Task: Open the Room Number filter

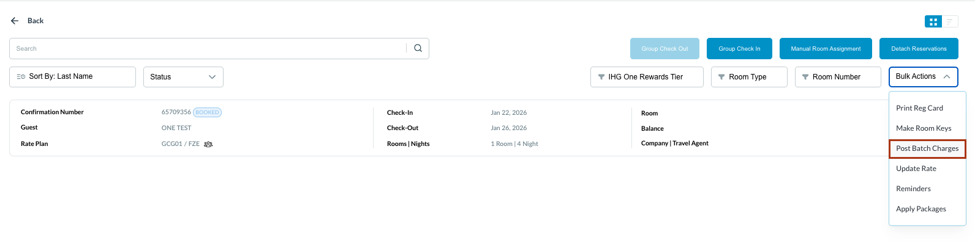Action: (x=837, y=77)
